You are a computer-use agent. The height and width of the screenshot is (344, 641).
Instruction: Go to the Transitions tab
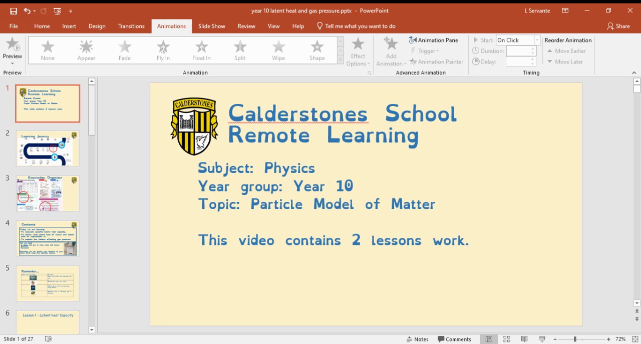click(131, 26)
